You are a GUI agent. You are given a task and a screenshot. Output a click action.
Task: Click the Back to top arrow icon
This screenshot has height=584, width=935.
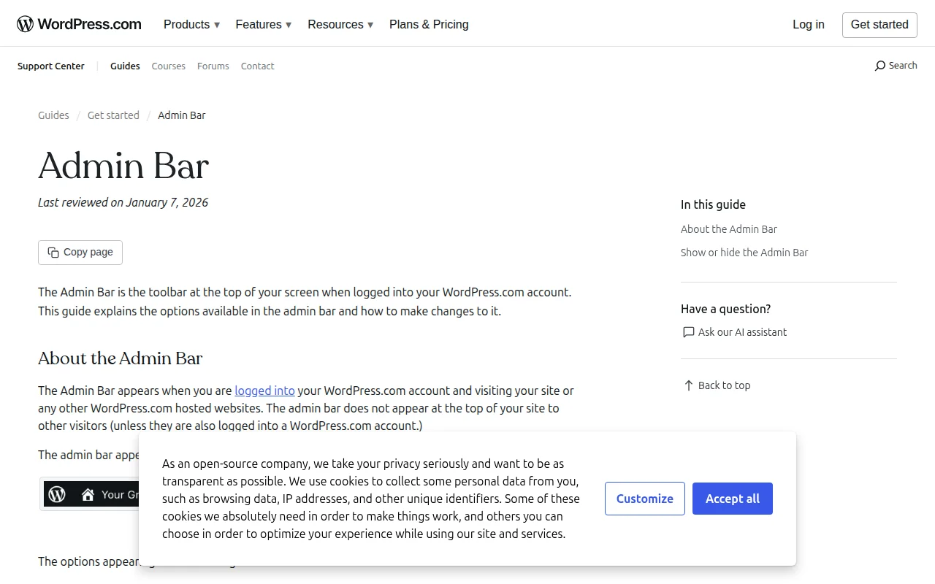click(687, 385)
